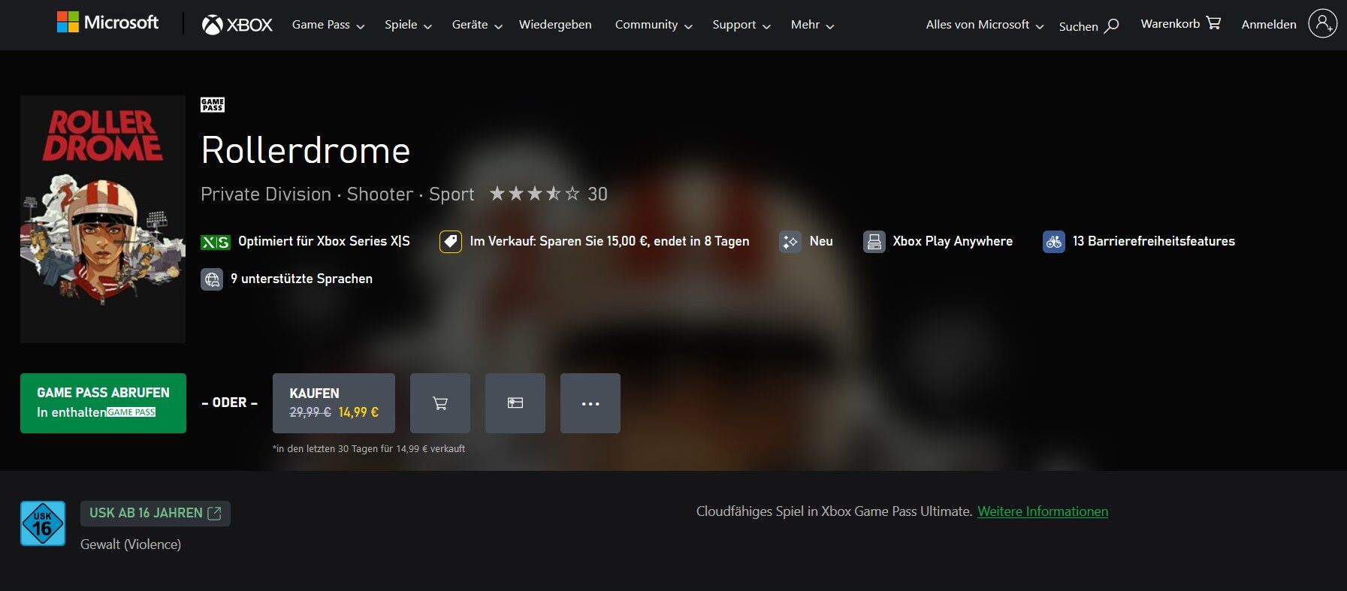Go to Wiedergeben page
This screenshot has width=1347, height=591.
pyautogui.click(x=555, y=25)
